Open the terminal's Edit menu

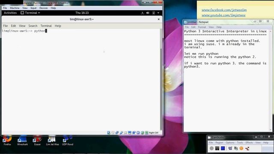[x=13, y=26]
